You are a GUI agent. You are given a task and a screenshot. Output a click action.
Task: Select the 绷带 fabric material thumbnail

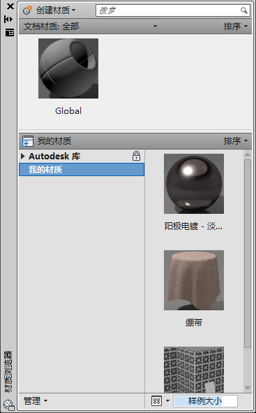(194, 280)
